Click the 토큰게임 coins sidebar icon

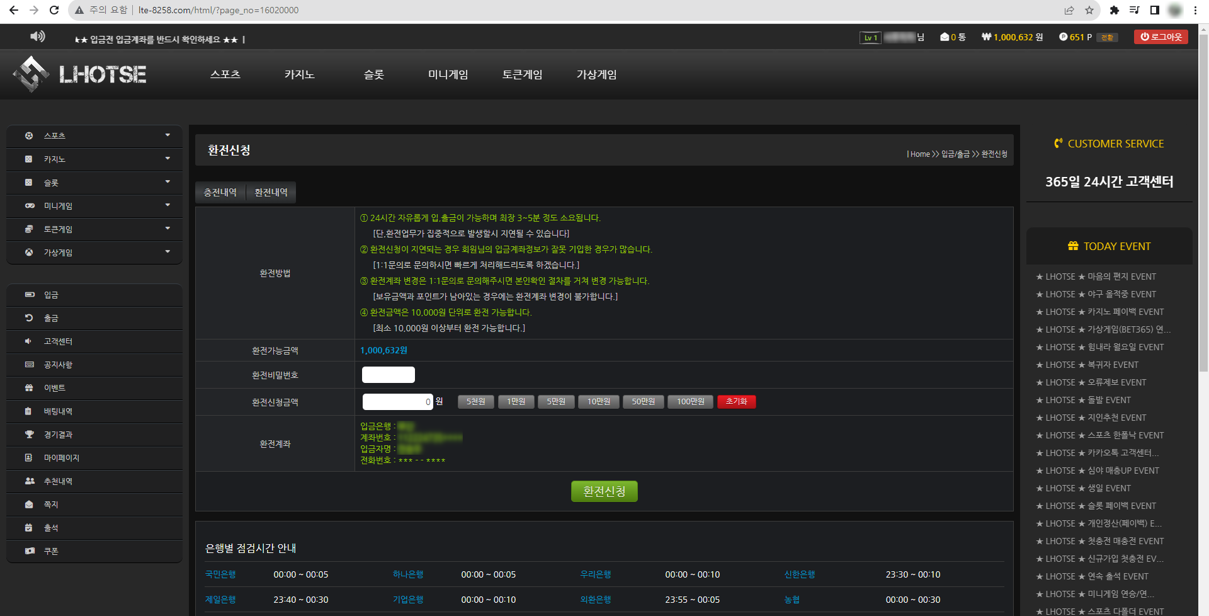pos(29,229)
